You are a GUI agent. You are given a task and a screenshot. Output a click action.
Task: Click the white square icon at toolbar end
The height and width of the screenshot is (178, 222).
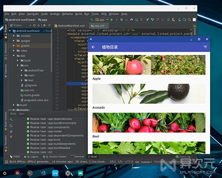coord(194,20)
